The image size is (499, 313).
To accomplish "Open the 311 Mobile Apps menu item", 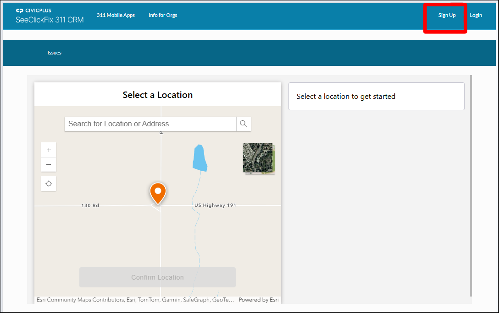I will (116, 15).
